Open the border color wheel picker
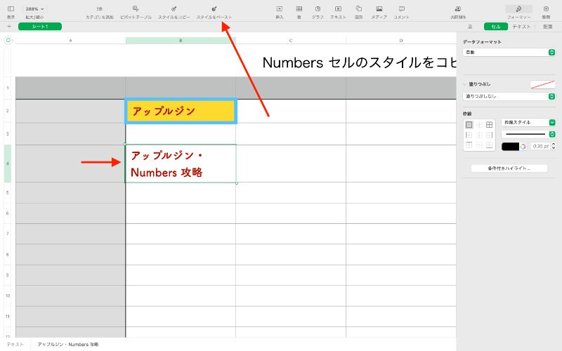Screen dimensions: 562x351 tap(523, 146)
